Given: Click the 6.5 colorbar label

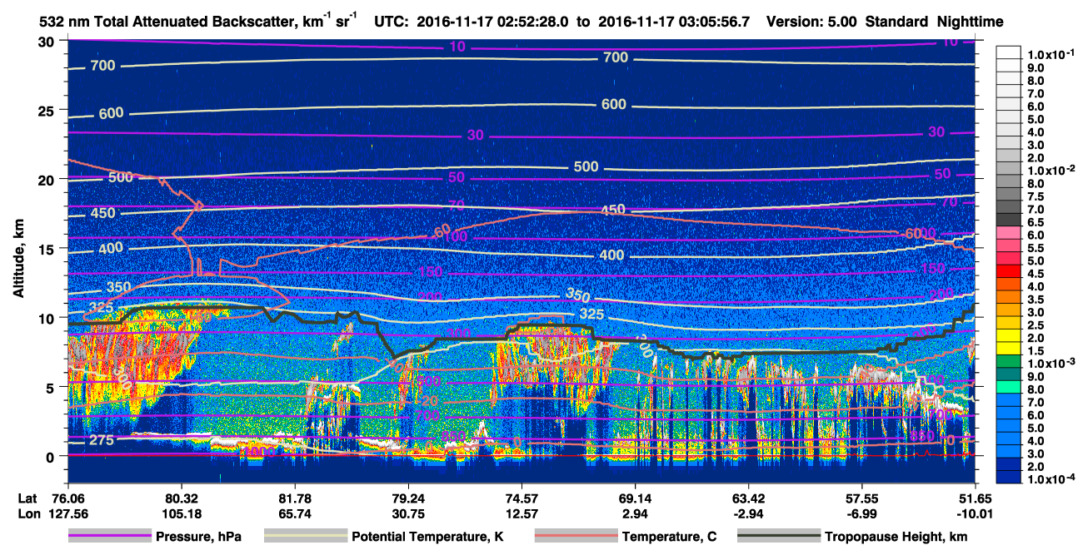Looking at the screenshot, I should [1036, 221].
